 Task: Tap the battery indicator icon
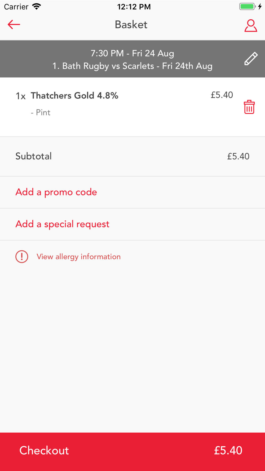pyautogui.click(x=248, y=7)
